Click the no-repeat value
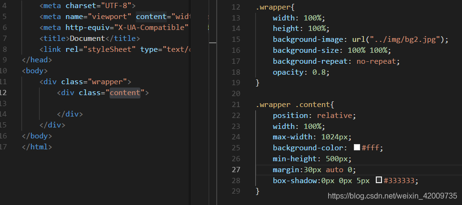The height and width of the screenshot is (205, 462). pyautogui.click(x=376, y=61)
